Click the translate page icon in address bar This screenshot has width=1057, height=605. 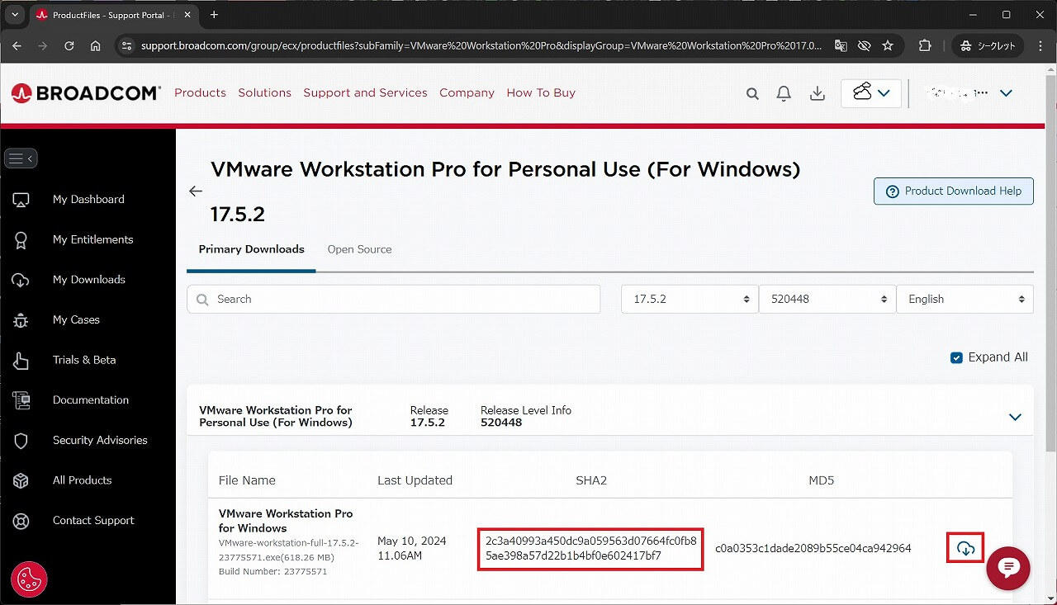point(841,46)
